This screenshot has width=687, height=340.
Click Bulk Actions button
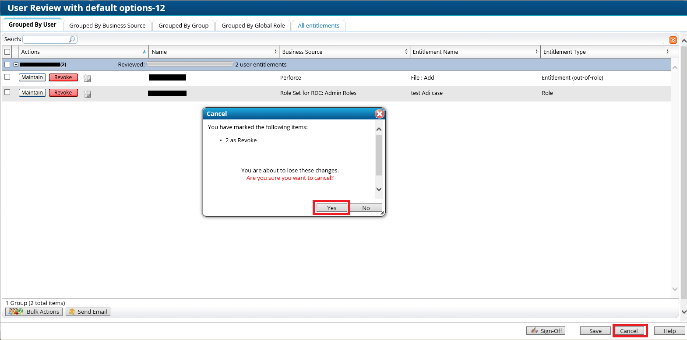pos(34,312)
